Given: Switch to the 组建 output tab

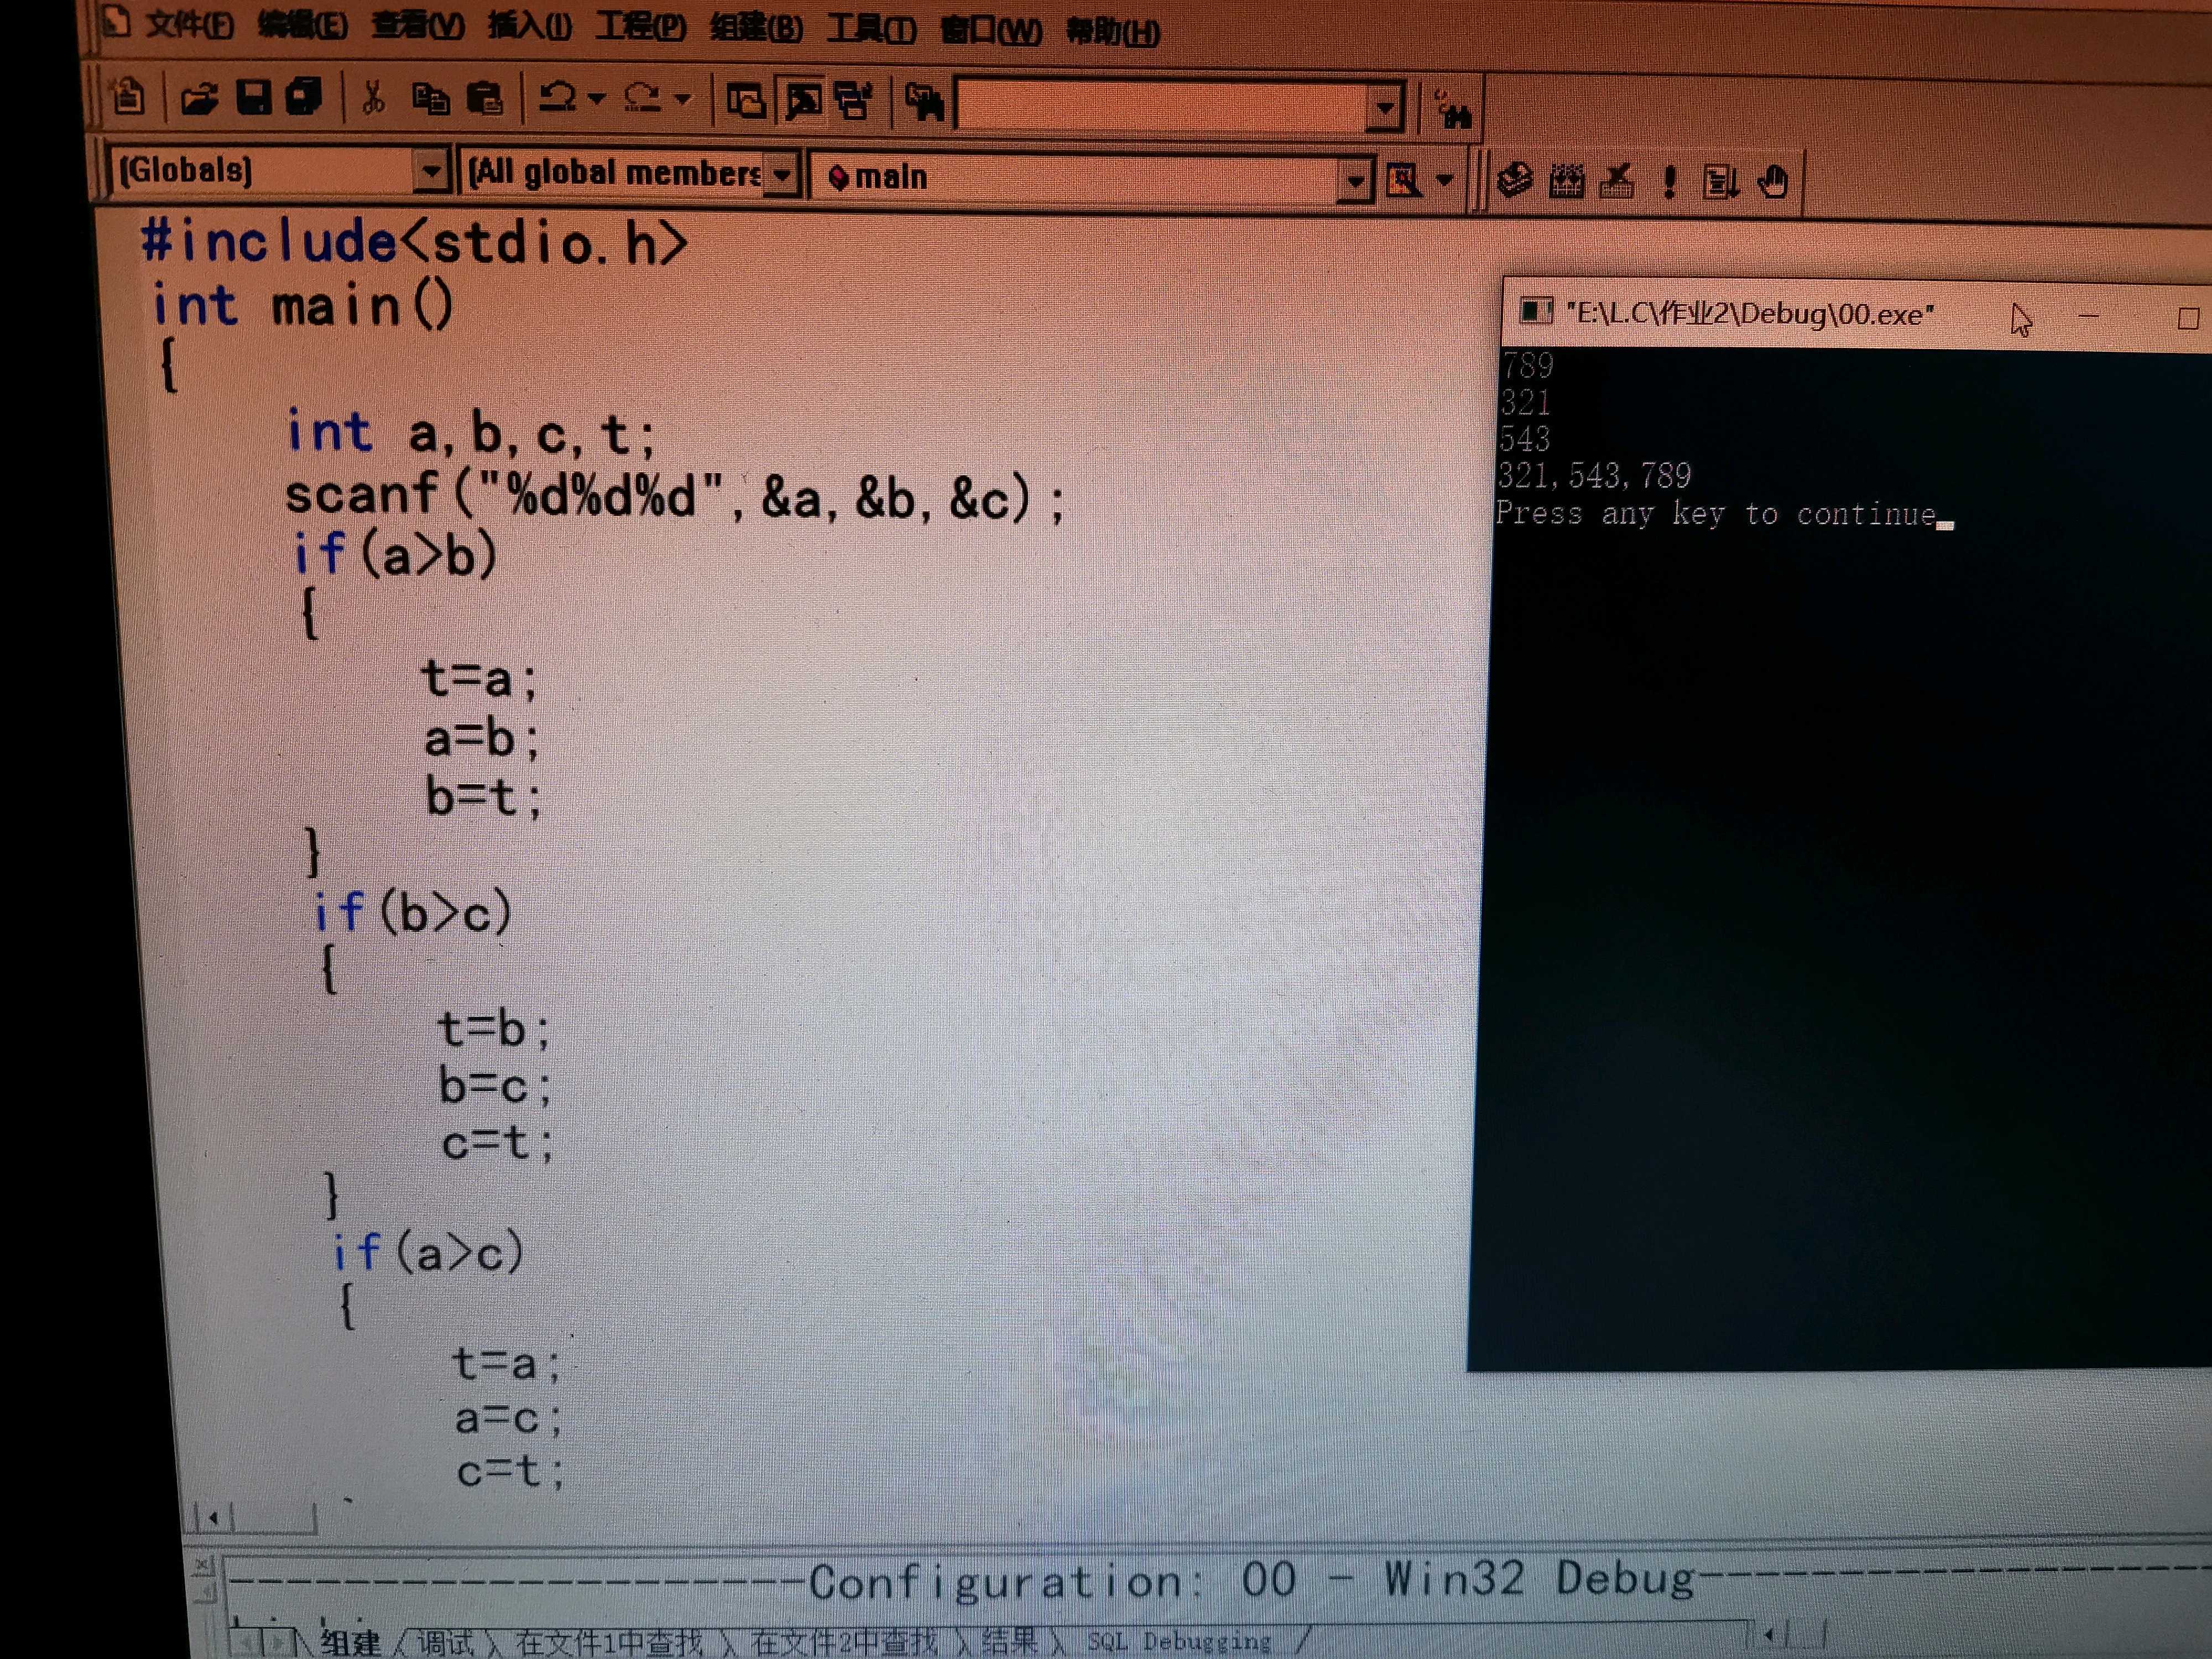Looking at the screenshot, I should 349,1642.
